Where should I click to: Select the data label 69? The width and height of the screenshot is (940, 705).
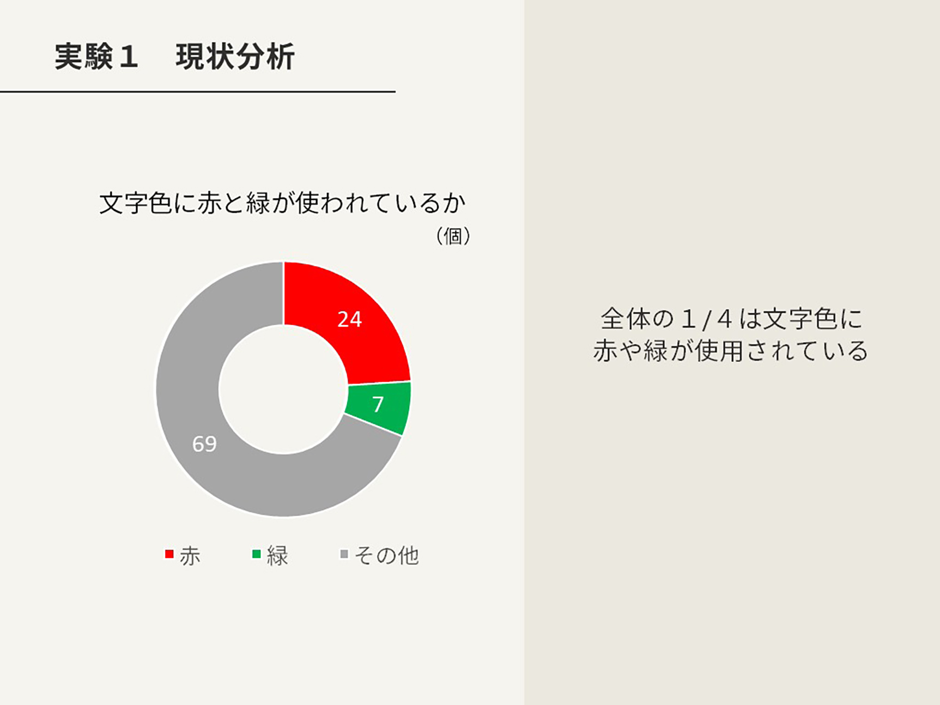[x=204, y=444]
